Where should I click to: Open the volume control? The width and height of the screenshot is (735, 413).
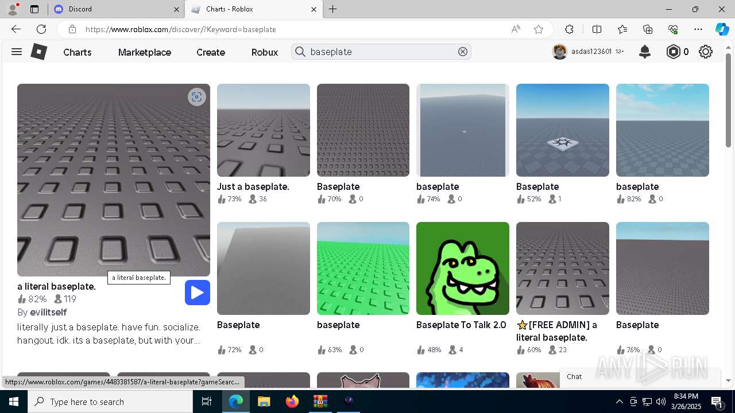point(661,402)
